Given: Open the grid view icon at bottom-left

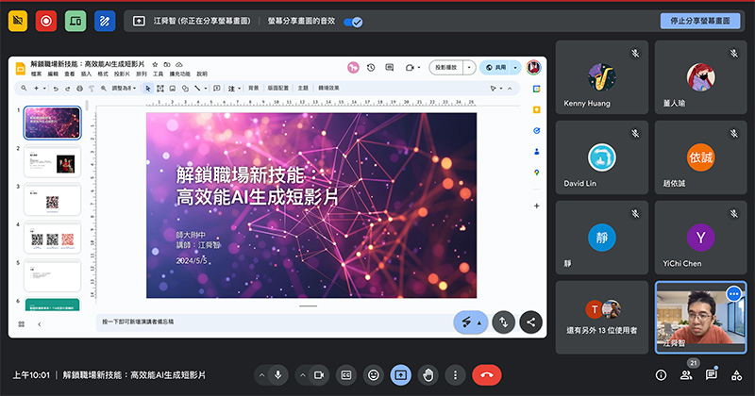Looking at the screenshot, I should tap(21, 324).
